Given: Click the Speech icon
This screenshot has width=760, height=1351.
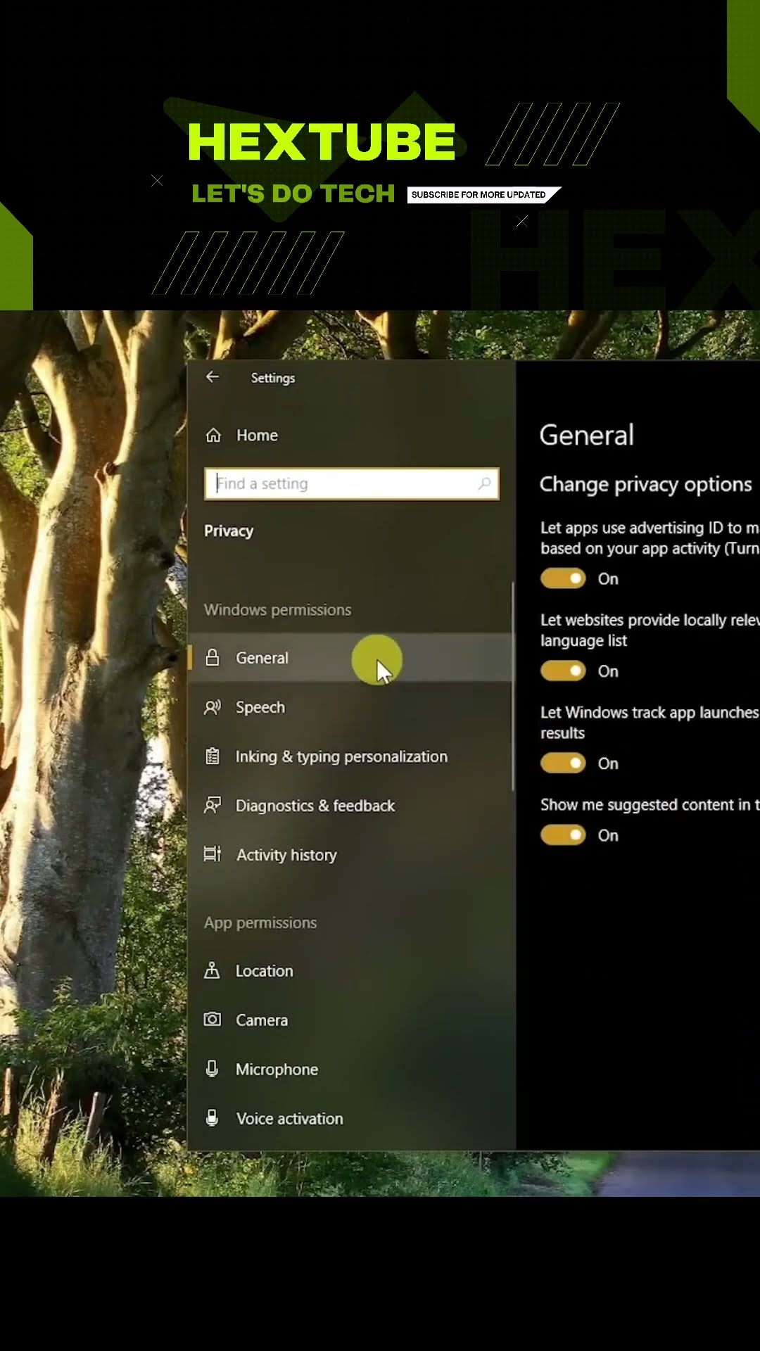Looking at the screenshot, I should point(213,707).
